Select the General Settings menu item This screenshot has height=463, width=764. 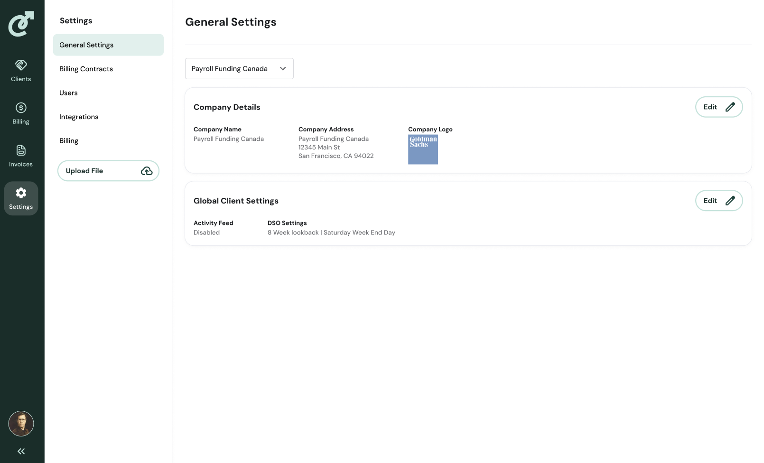click(108, 45)
